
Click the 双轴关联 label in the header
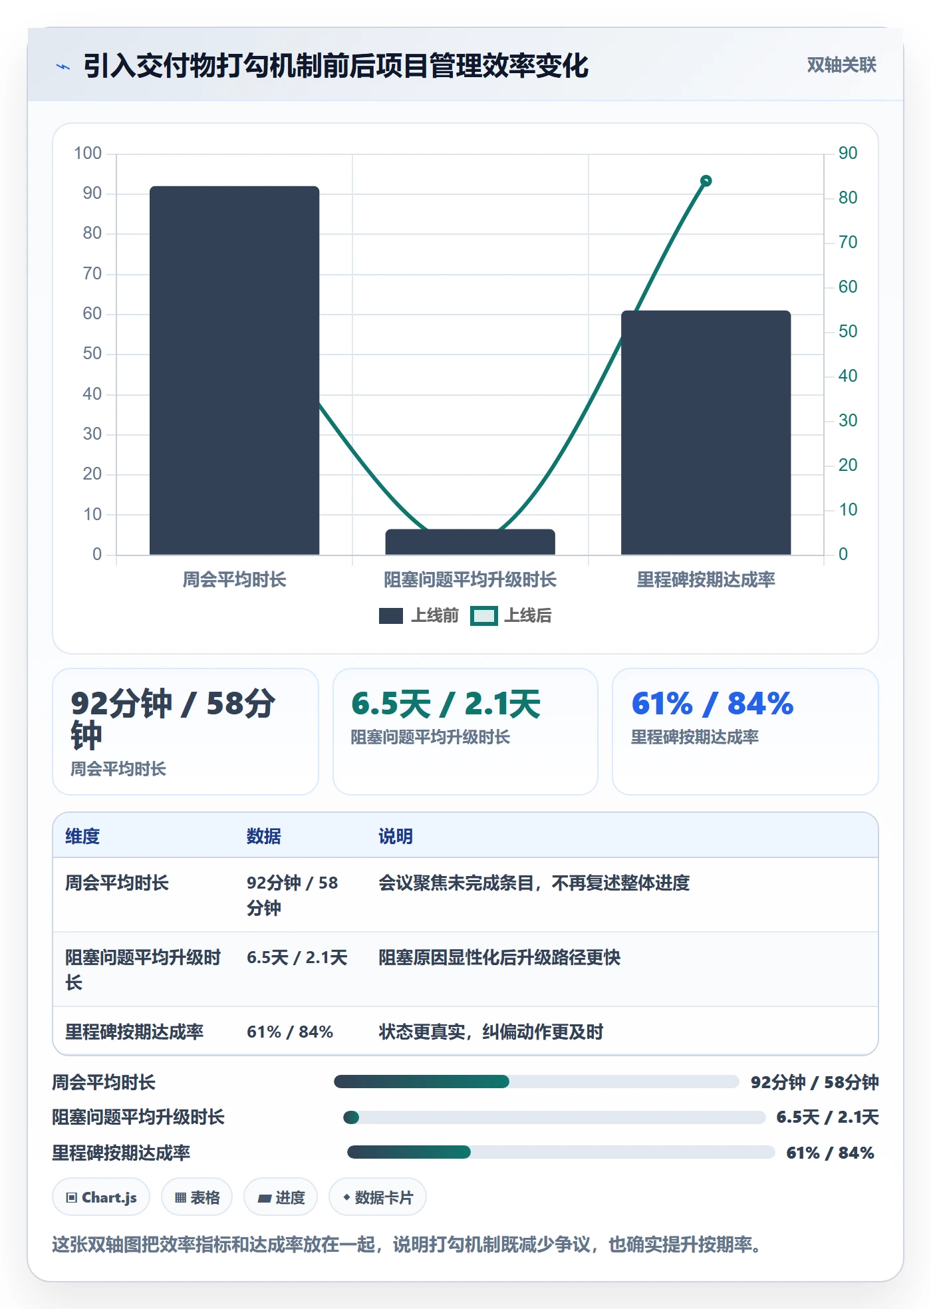click(x=841, y=65)
